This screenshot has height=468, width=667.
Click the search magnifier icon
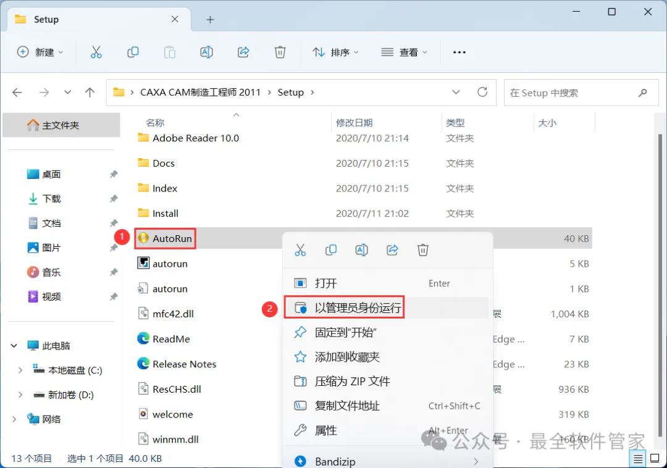(x=643, y=92)
